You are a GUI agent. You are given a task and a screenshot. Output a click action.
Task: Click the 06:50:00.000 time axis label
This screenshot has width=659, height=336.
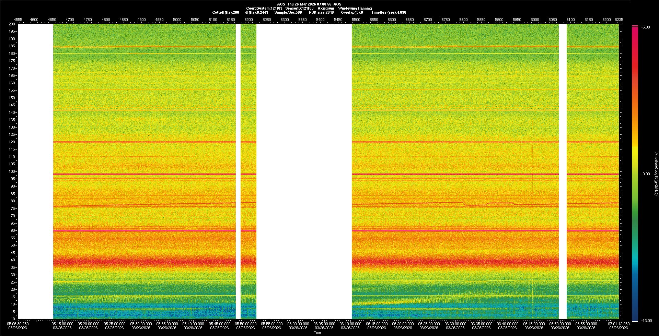tap(560, 323)
